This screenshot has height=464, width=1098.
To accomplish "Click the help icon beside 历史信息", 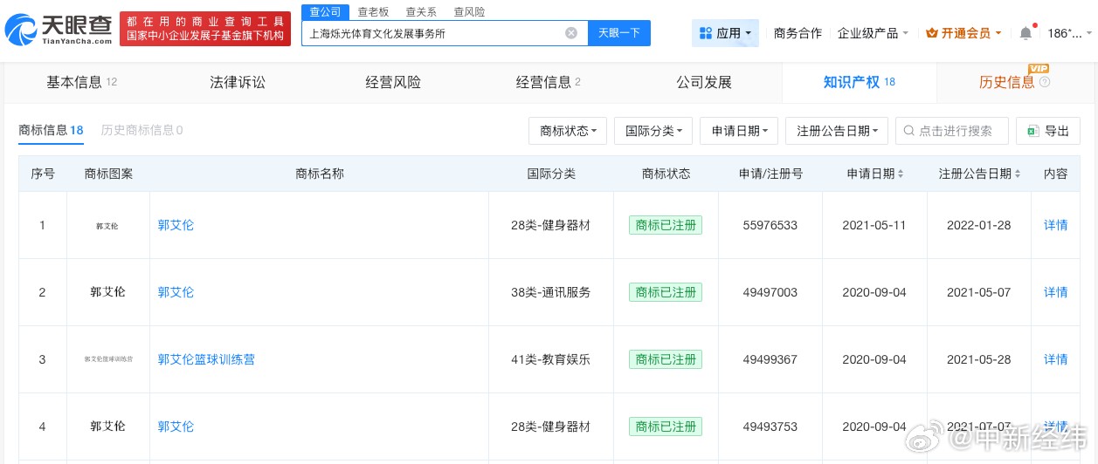I will click(x=1045, y=83).
